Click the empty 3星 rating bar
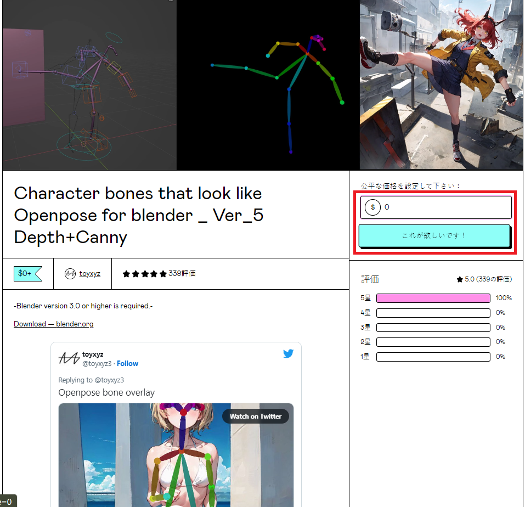Image resolution: width=525 pixels, height=507 pixels. coord(433,328)
